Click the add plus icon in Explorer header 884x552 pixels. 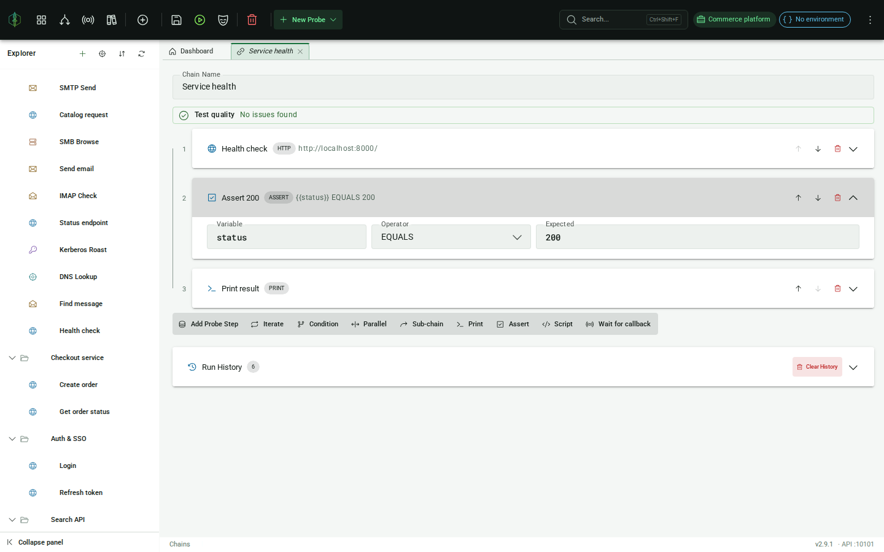pyautogui.click(x=82, y=53)
